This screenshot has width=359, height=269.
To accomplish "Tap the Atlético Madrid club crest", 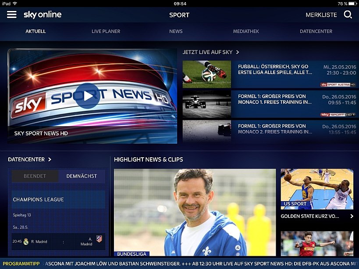I will click(99, 239).
